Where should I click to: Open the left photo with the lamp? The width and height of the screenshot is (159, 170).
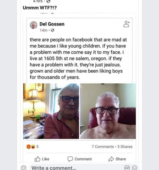[x=51, y=111]
